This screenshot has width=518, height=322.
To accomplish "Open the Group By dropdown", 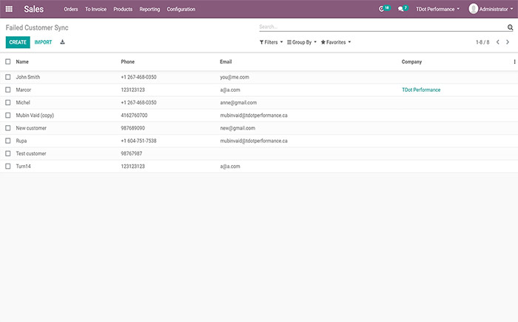I will 302,42.
